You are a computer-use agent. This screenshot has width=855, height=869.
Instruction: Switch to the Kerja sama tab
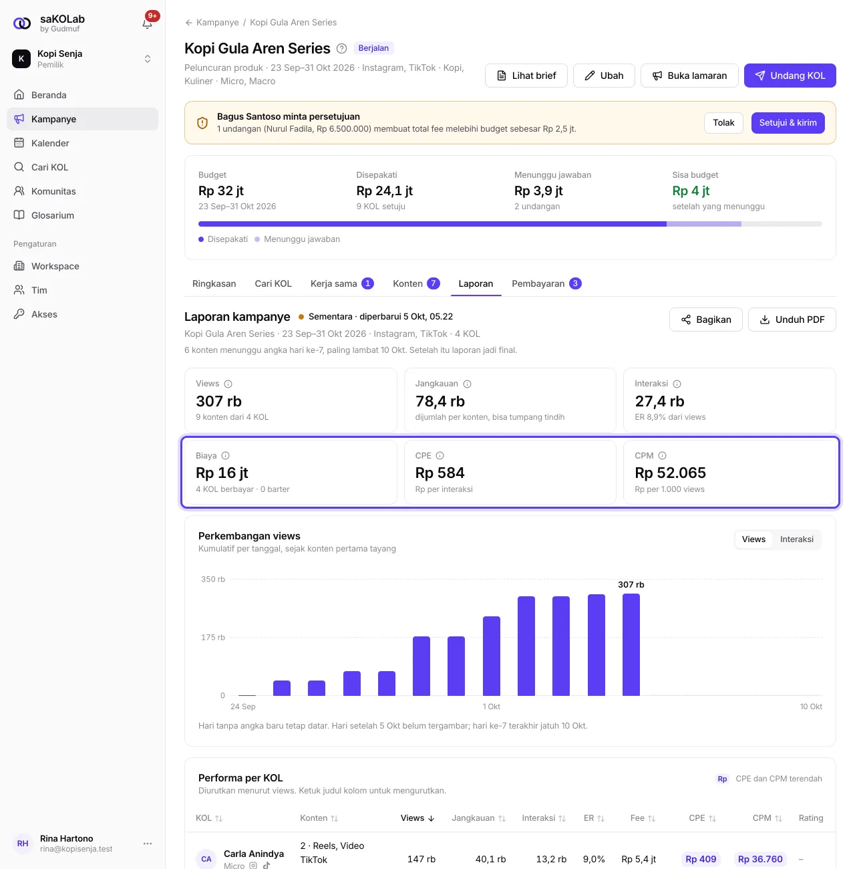point(342,283)
